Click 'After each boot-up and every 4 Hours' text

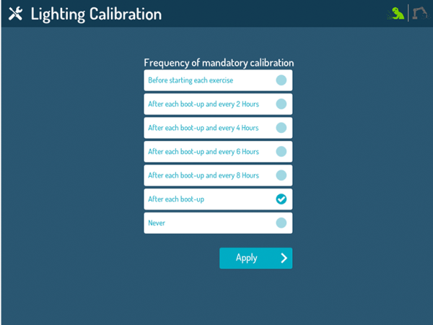[x=204, y=128]
